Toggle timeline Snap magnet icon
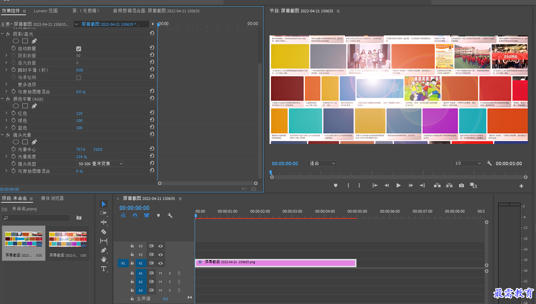 (135, 215)
